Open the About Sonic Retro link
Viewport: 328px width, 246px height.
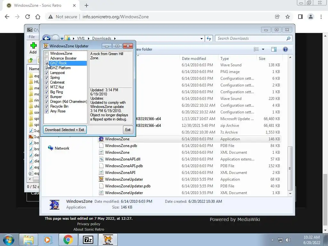(x=89, y=229)
